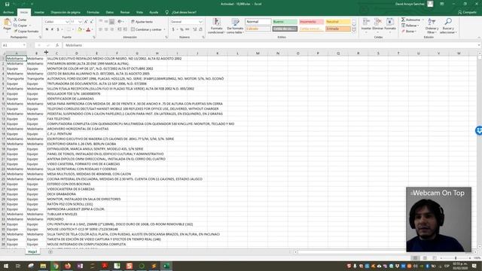Image resolution: width=482 pixels, height=271 pixels.
Task: Click the Name Box showing A1
Action: pyautogui.click(x=14, y=45)
